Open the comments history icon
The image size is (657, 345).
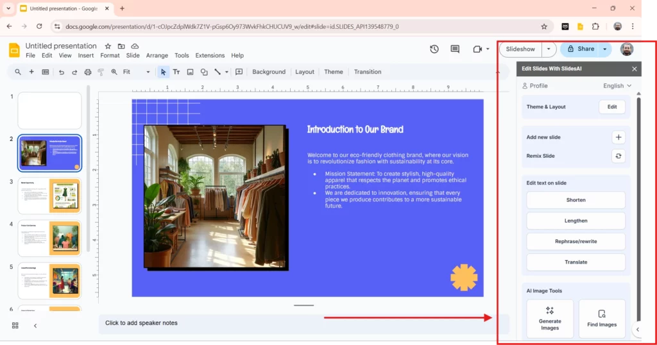point(455,49)
